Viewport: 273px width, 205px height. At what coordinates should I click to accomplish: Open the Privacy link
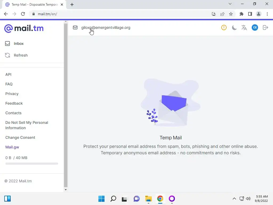tap(12, 94)
